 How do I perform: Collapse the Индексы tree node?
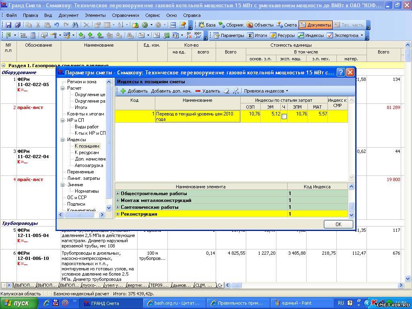tap(63, 140)
